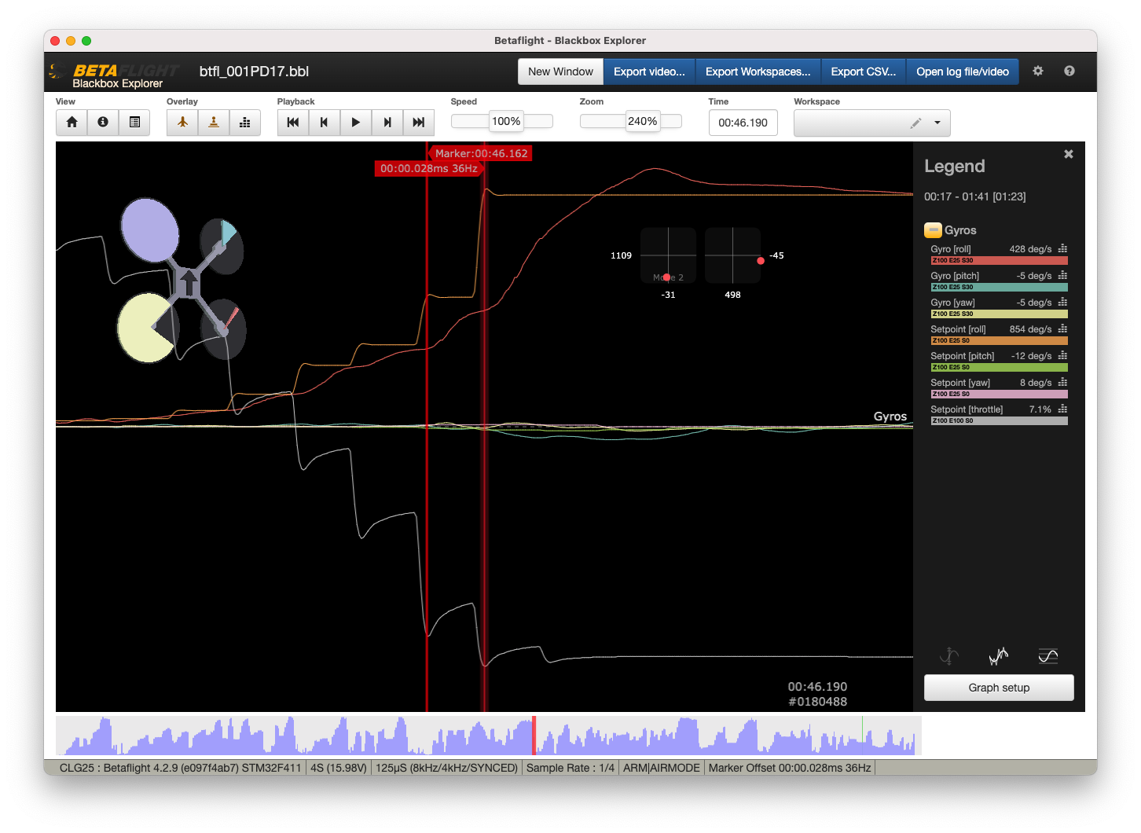Click the green Setpoint [pitch] color bar

pos(999,367)
